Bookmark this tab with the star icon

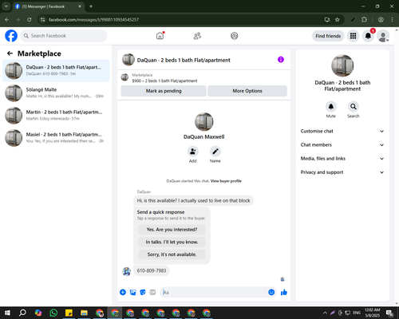click(338, 20)
